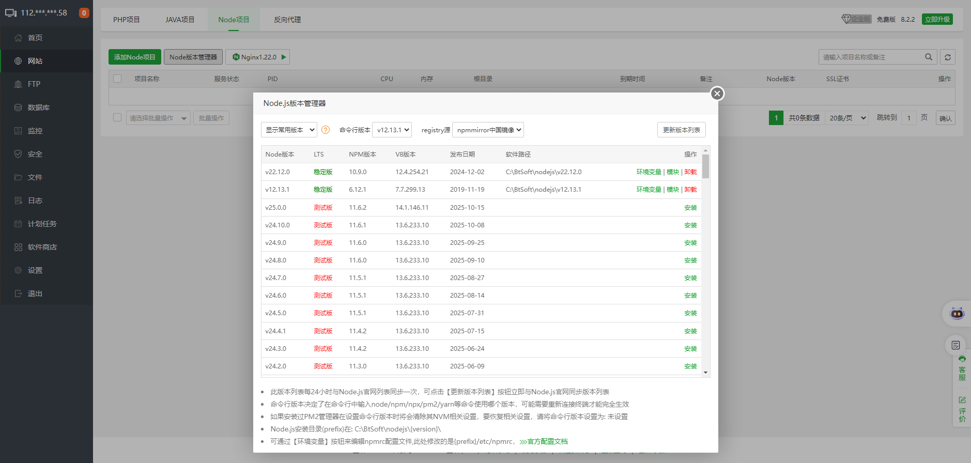The width and height of the screenshot is (971, 463).
Task: Click the orange help question mark icon
Action: (326, 130)
